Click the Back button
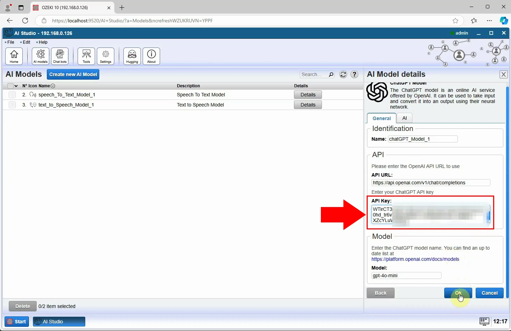The image size is (511, 331). (381, 293)
